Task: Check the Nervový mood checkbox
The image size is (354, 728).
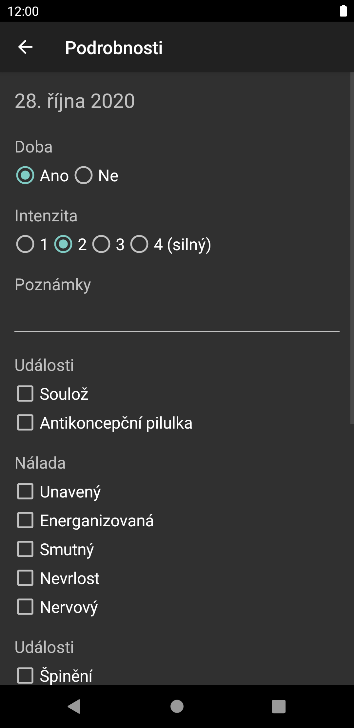Action: [x=25, y=607]
